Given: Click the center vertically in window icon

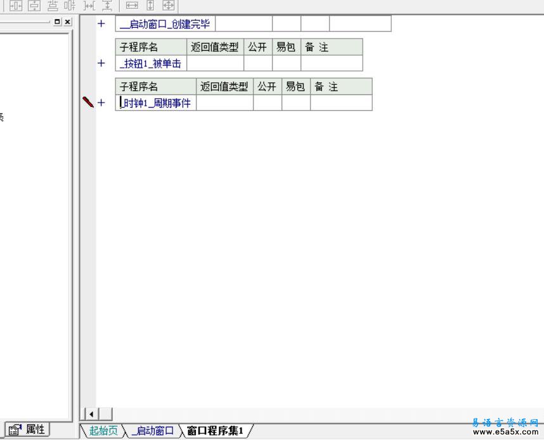Looking at the screenshot, I should pyautogui.click(x=34, y=5).
